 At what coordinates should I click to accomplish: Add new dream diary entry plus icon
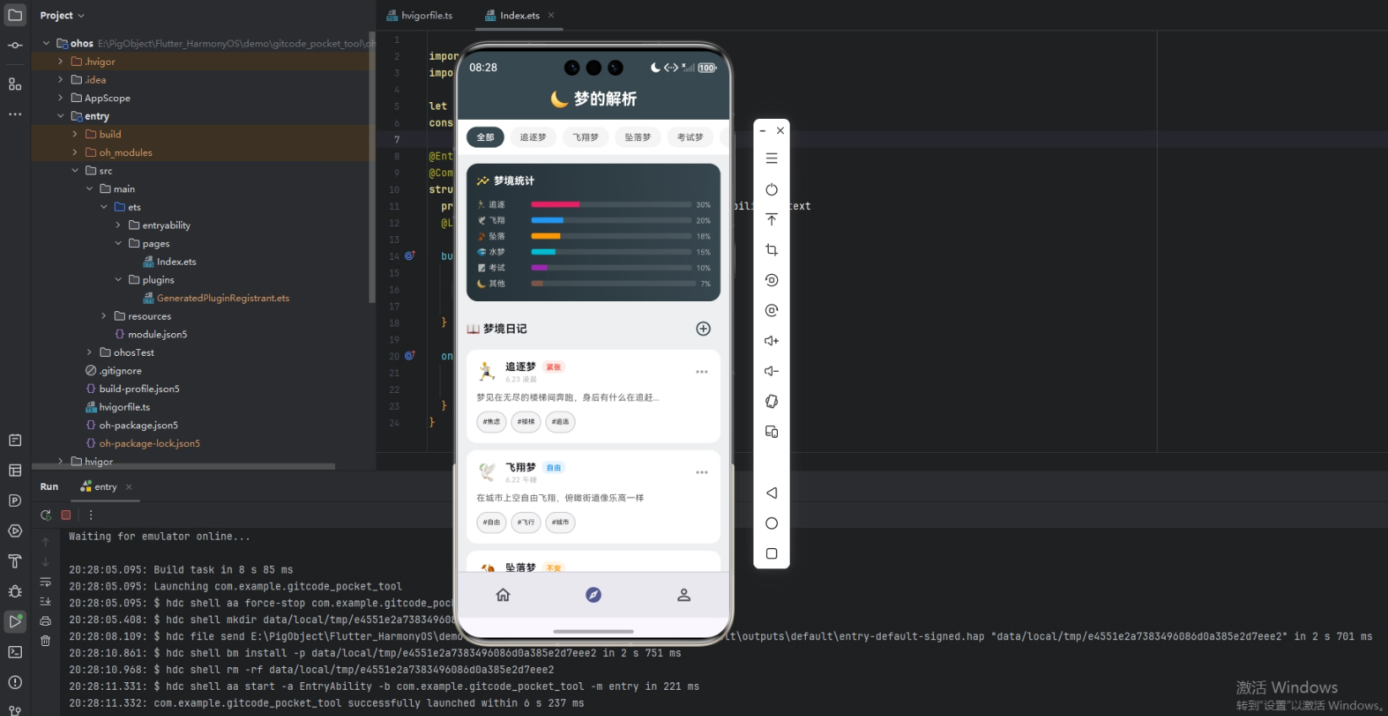pyautogui.click(x=703, y=329)
